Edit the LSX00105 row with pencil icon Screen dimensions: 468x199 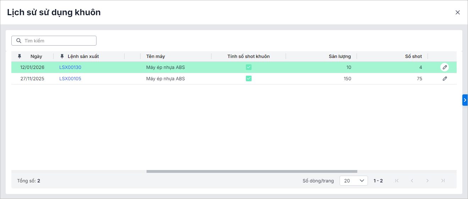point(445,78)
